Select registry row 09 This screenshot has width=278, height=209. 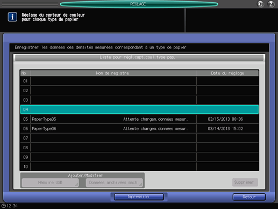(139, 157)
